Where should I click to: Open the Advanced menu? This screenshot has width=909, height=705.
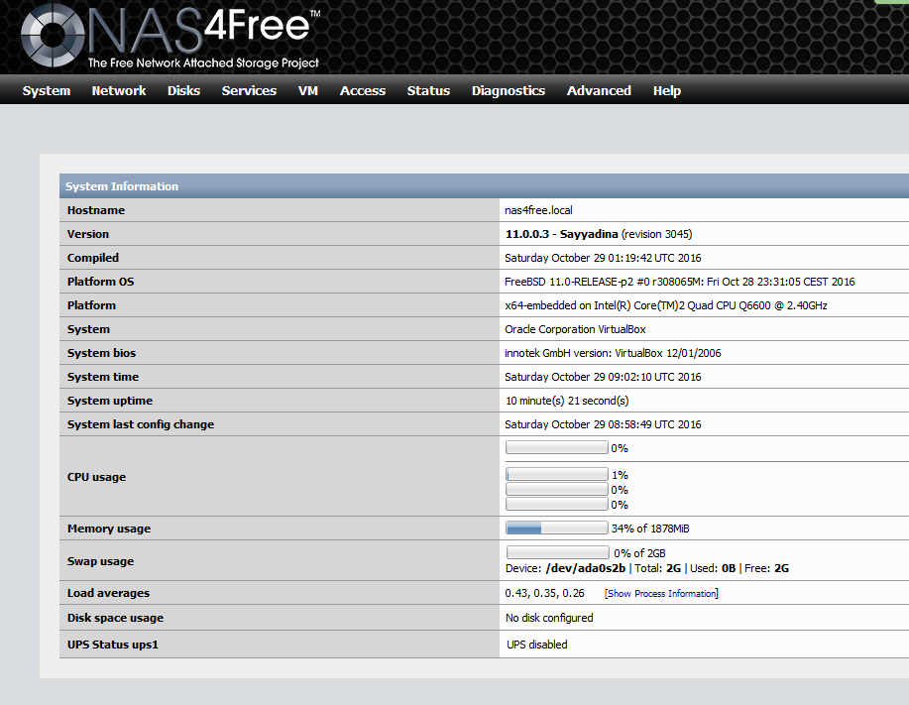click(x=599, y=90)
